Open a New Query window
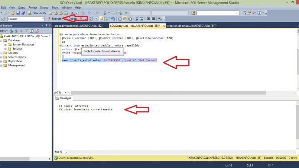Viewport: 299px width, 168px height. pyautogui.click(x=37, y=13)
